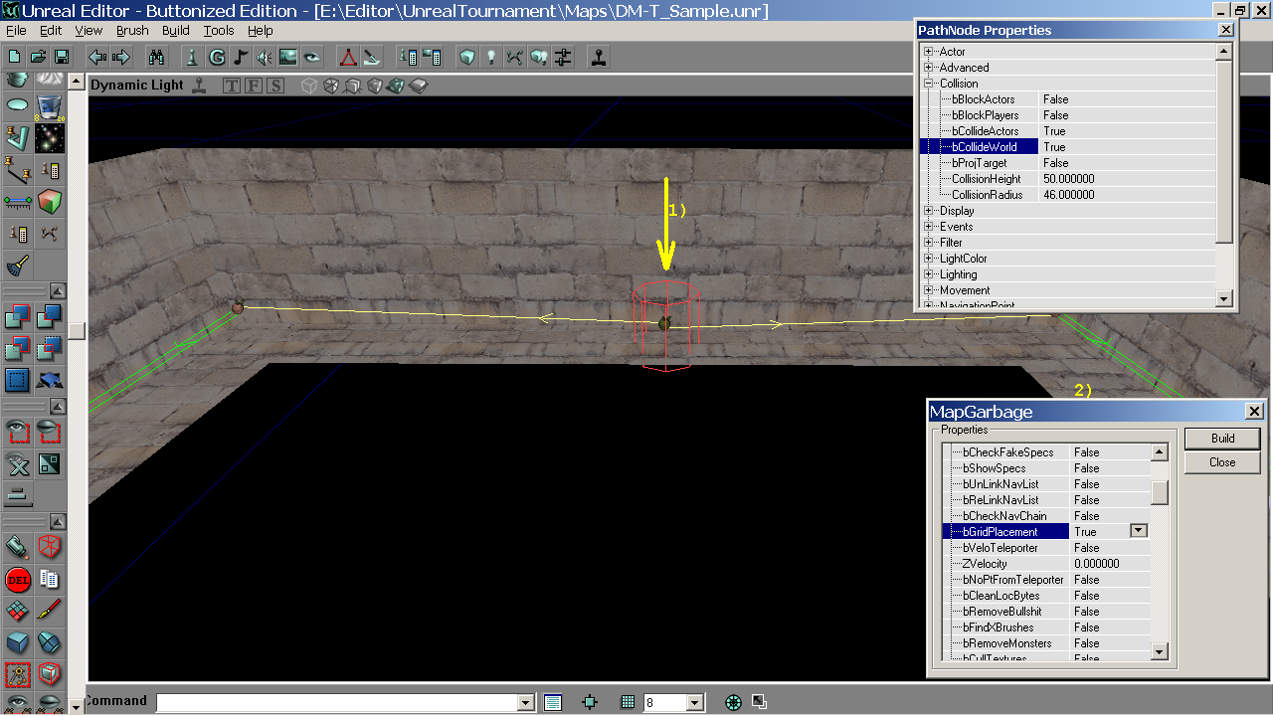Click the red DEL delete icon

pos(18,579)
